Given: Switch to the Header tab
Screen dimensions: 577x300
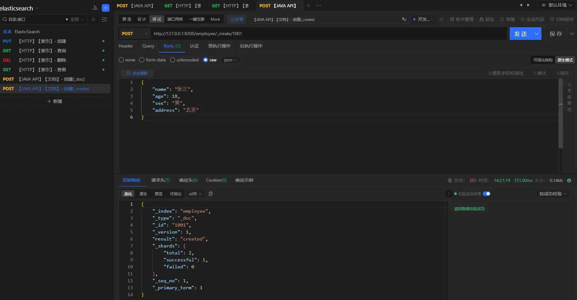Looking at the screenshot, I should (126, 46).
